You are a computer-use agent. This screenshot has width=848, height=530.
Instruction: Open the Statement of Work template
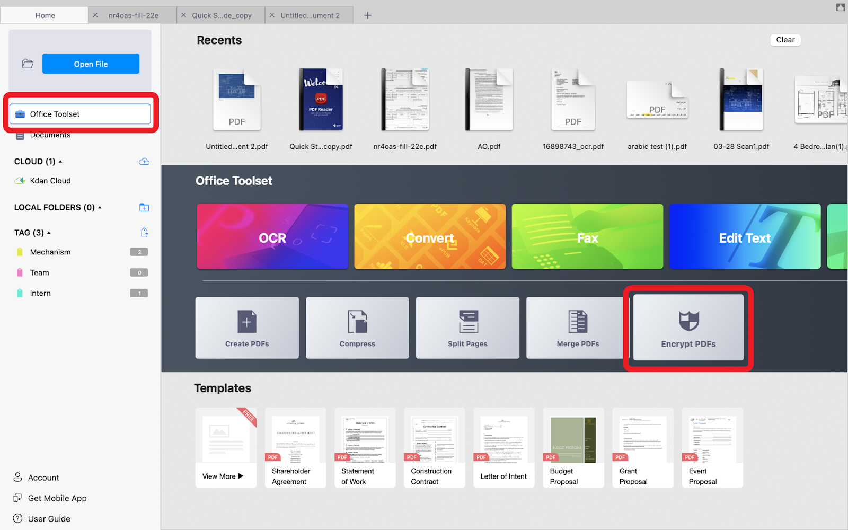pos(365,447)
